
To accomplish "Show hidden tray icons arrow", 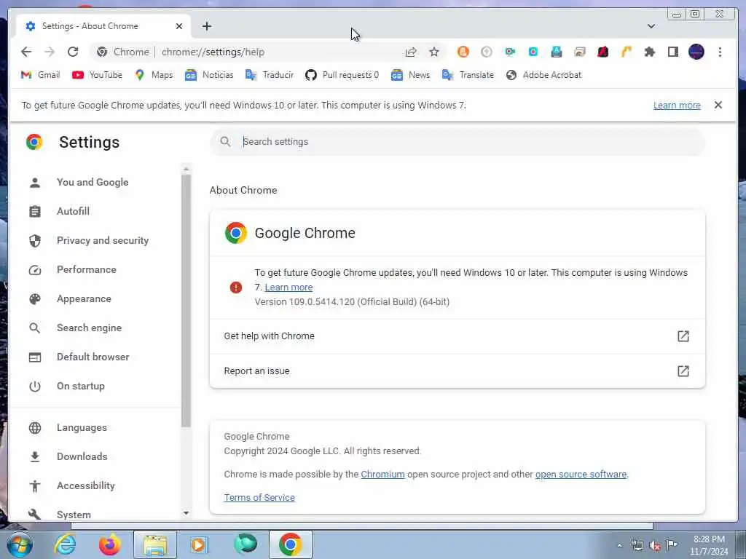I will 619,545.
